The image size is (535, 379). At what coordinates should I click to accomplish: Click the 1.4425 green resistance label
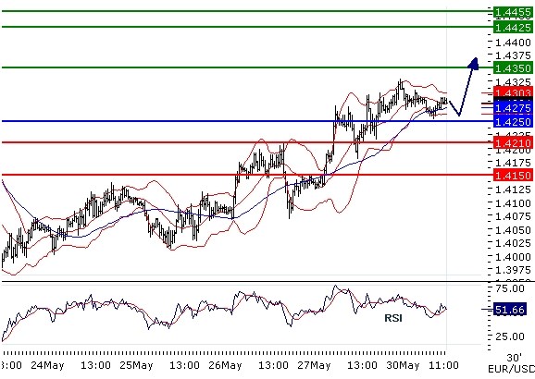(513, 27)
